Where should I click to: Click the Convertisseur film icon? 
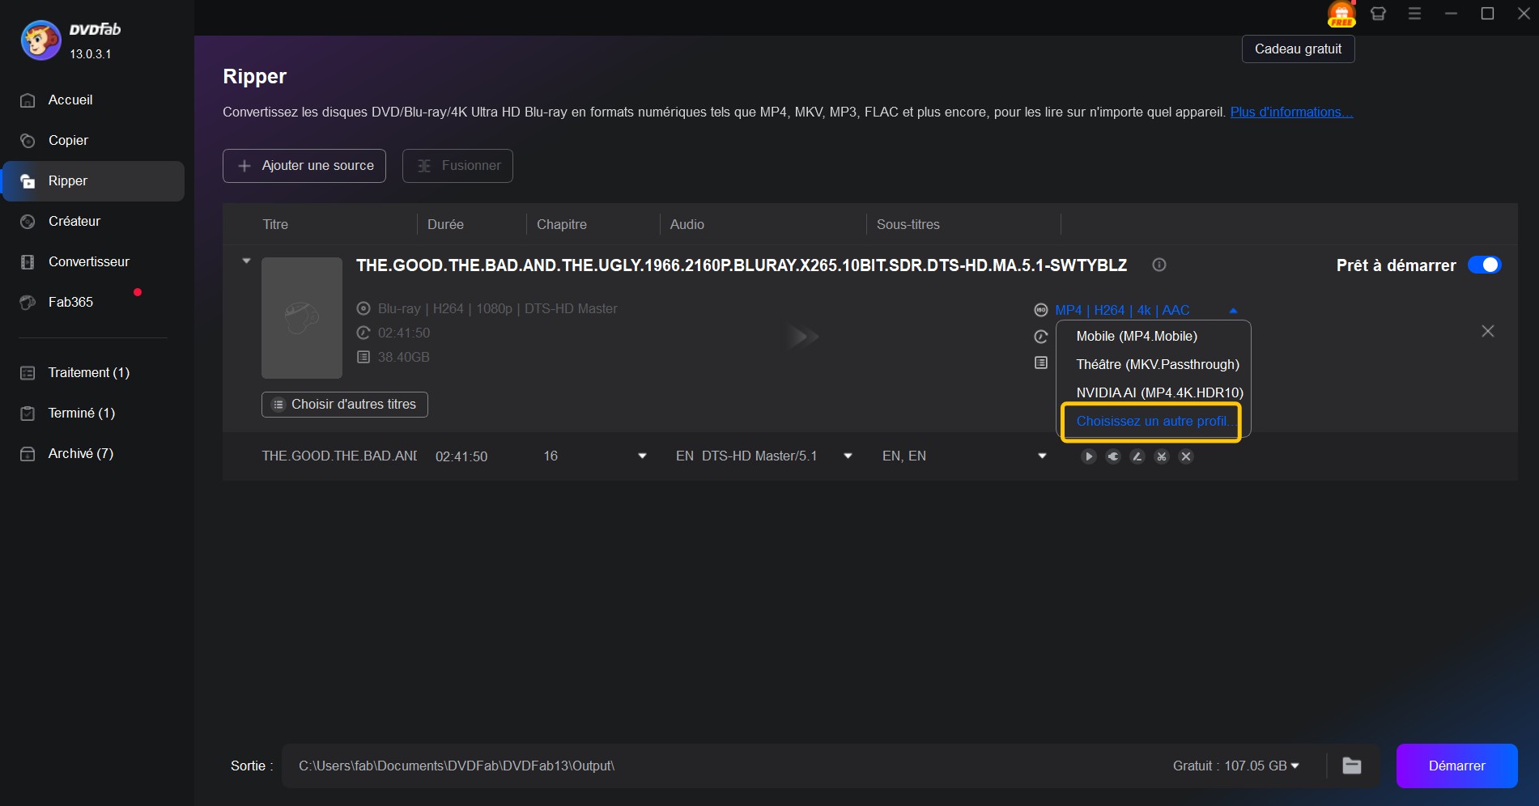(x=28, y=262)
